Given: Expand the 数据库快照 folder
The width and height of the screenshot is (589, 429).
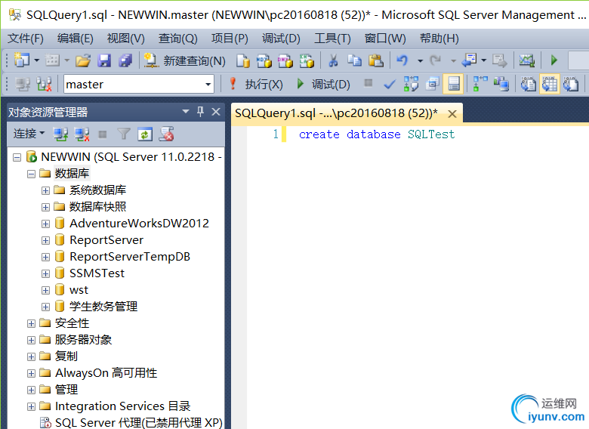Looking at the screenshot, I should point(45,207).
